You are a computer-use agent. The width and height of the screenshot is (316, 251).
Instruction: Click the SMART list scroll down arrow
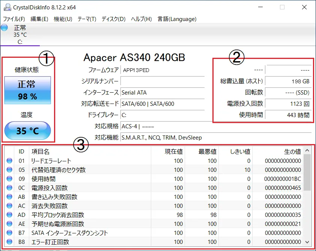tap(307, 242)
